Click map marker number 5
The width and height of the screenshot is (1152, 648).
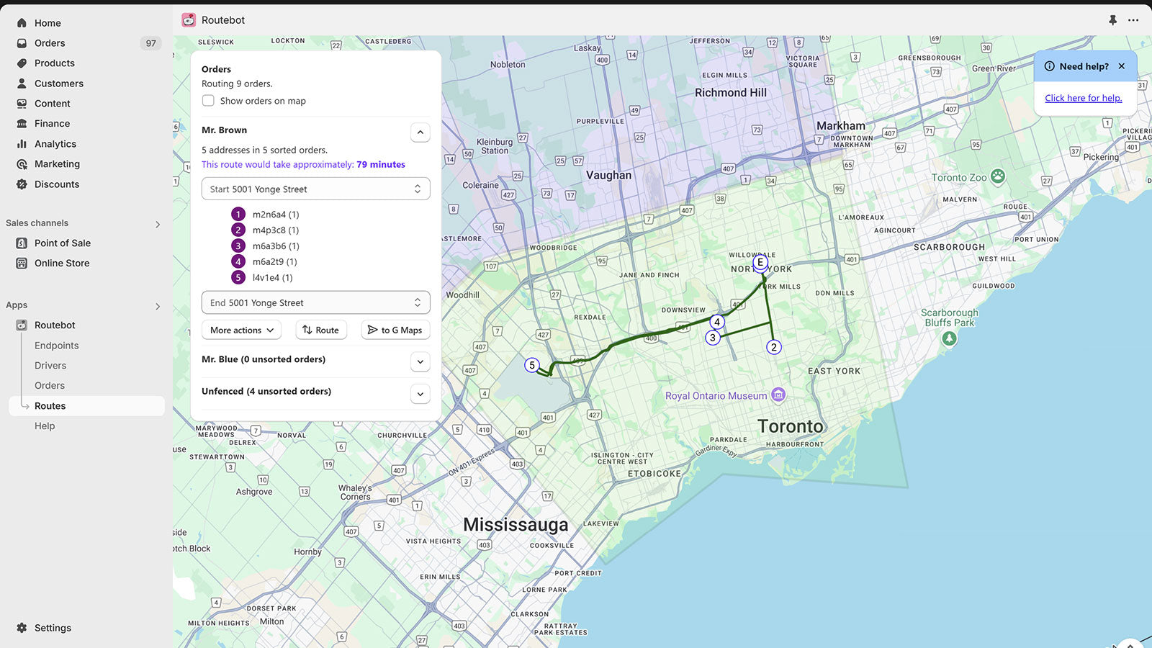coord(532,365)
